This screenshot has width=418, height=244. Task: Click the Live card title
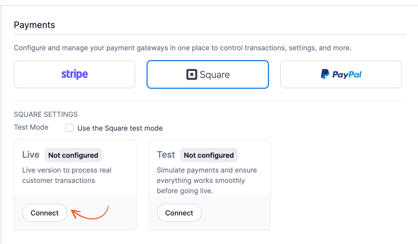coord(31,155)
